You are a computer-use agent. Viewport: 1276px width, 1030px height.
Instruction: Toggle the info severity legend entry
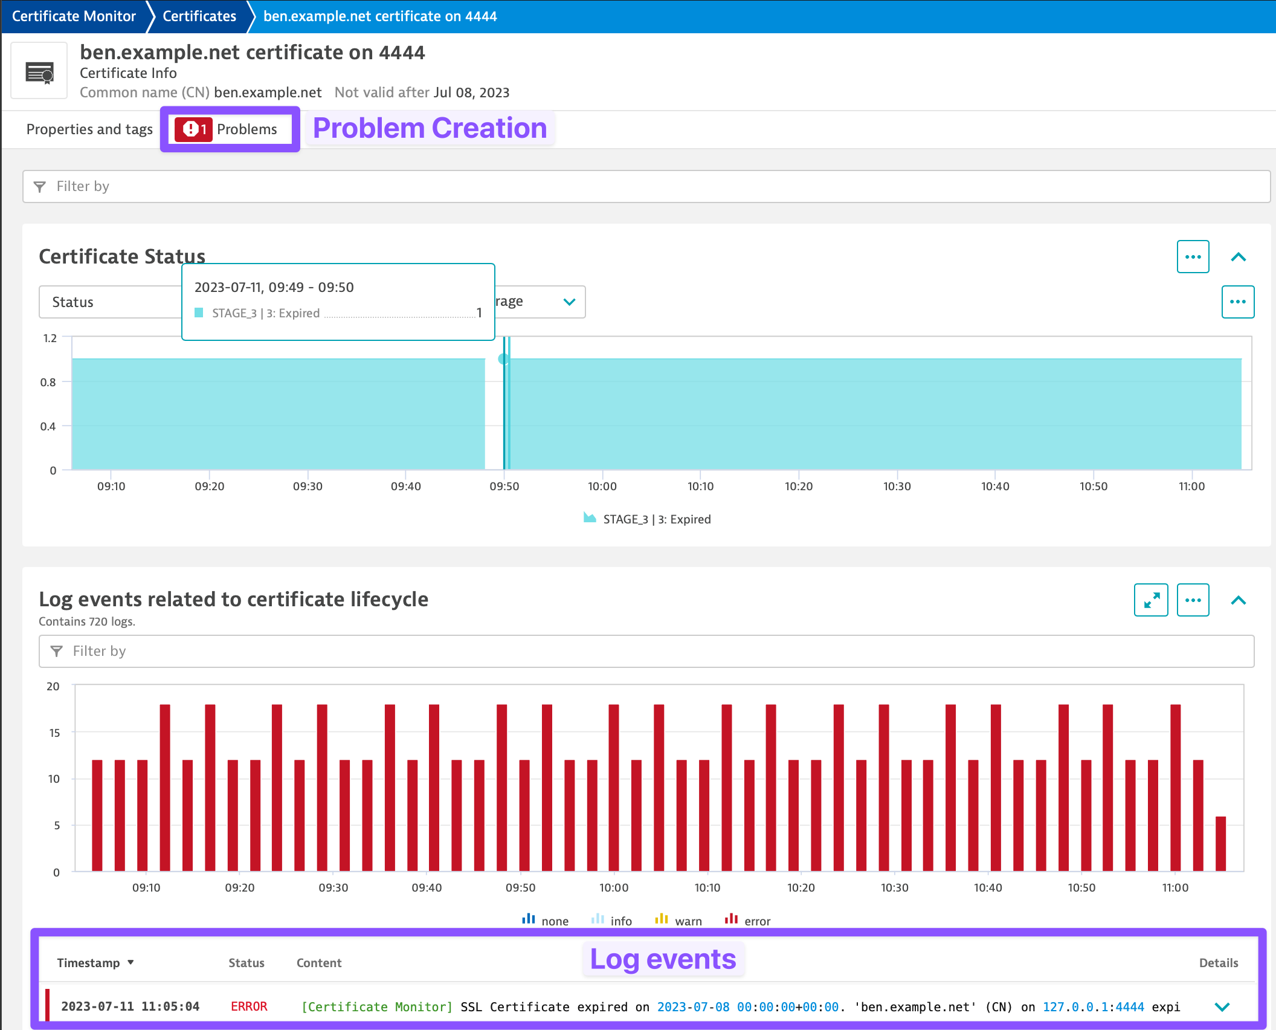[610, 919]
